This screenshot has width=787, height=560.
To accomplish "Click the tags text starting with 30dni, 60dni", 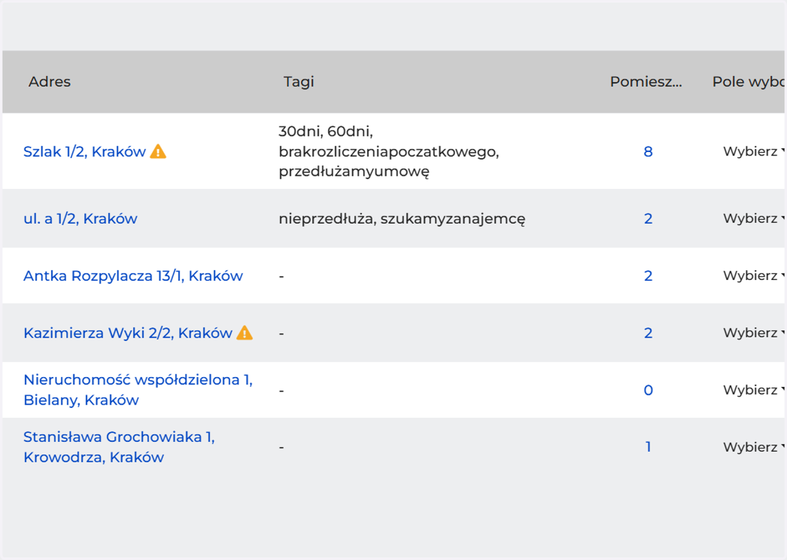I will coord(389,151).
